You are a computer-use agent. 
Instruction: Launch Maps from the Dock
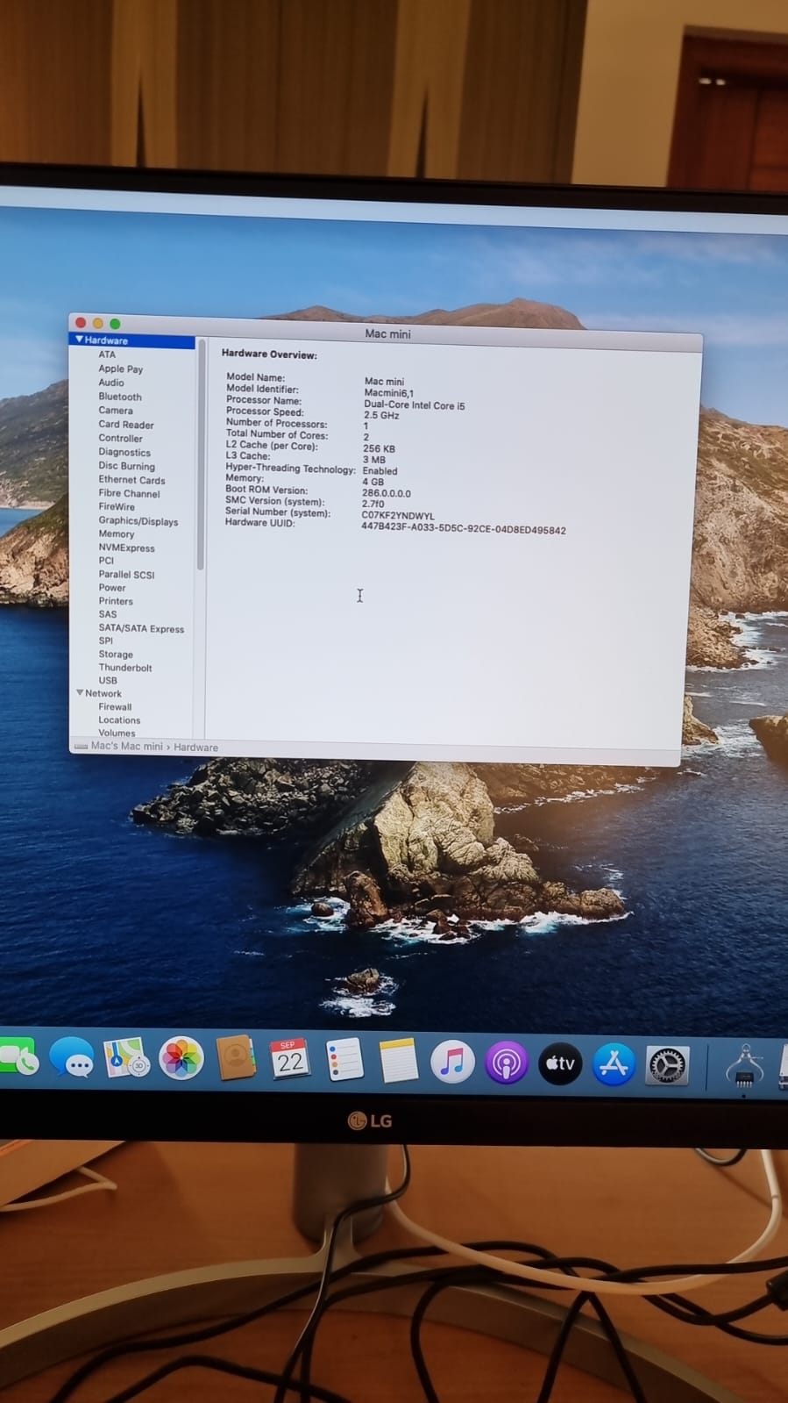pos(126,1058)
